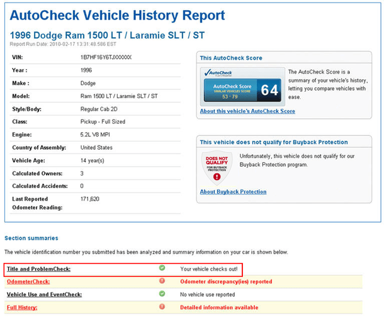Click the 1996 Dodge Ram 1500 subtitle

tap(107, 35)
